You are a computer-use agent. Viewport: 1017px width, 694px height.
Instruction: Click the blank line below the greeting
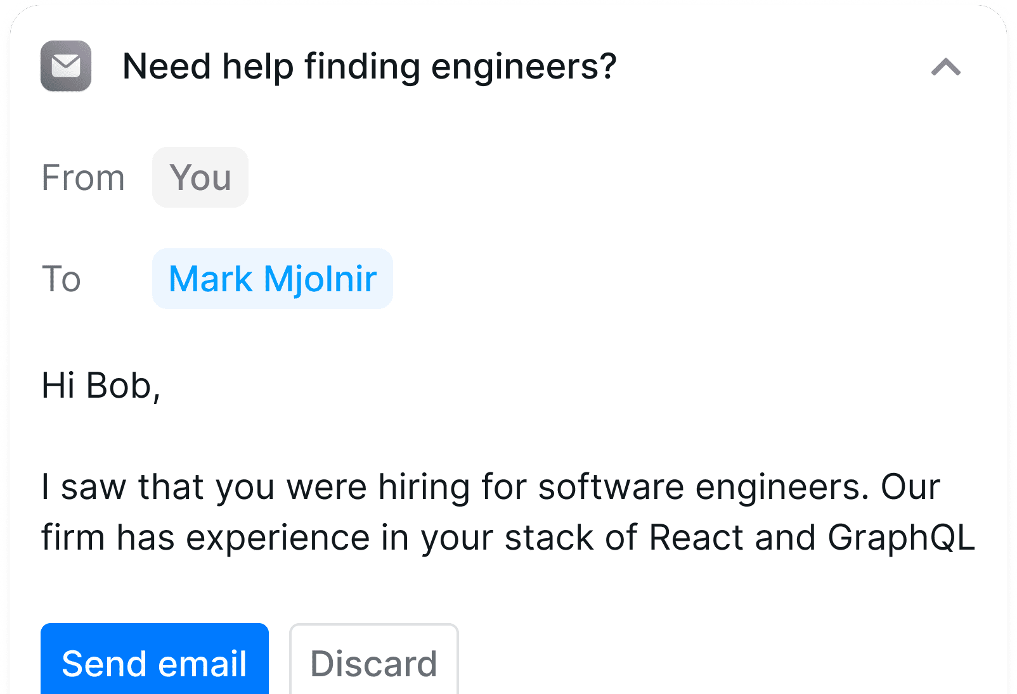click(444, 436)
